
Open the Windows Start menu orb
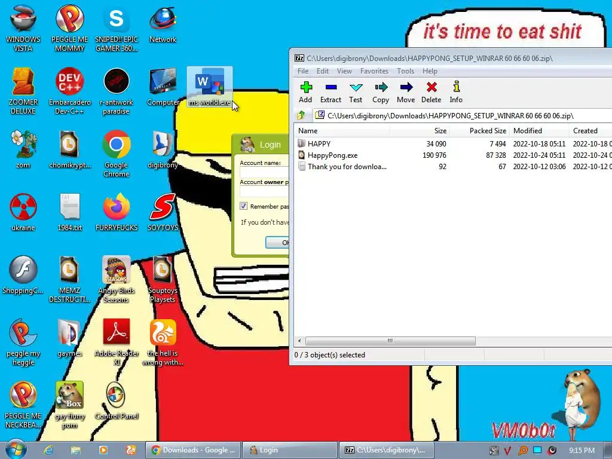(x=16, y=449)
